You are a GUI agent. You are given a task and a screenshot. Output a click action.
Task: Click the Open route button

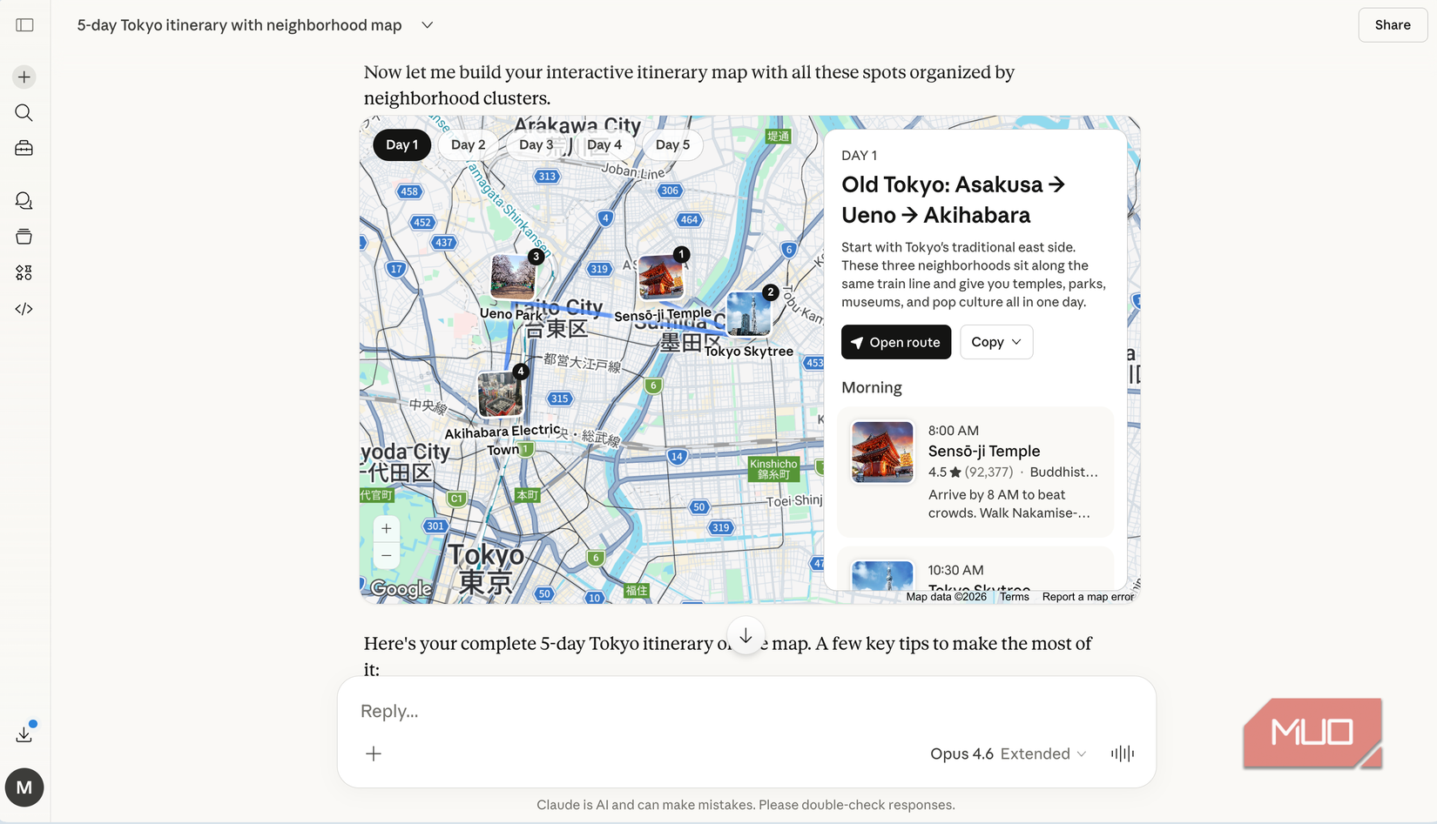point(895,341)
